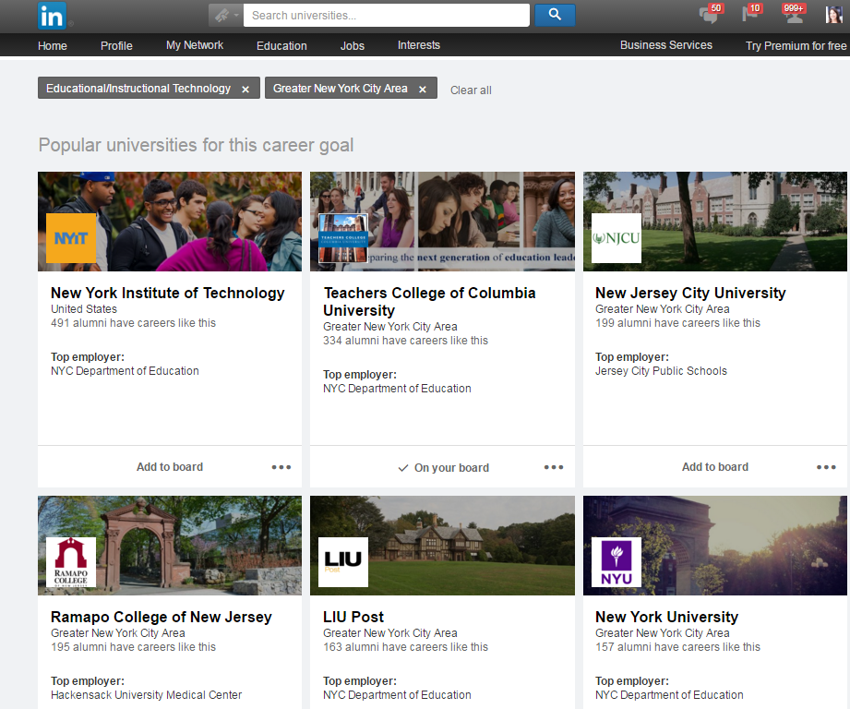Open more options for New York Institute of Technology
Image resolution: width=850 pixels, height=709 pixels.
click(281, 467)
